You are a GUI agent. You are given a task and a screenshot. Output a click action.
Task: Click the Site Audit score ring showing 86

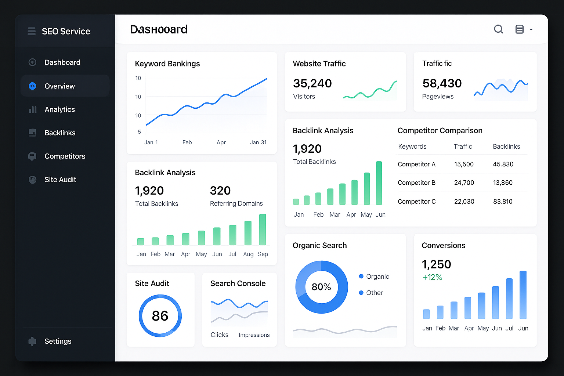[x=160, y=316]
